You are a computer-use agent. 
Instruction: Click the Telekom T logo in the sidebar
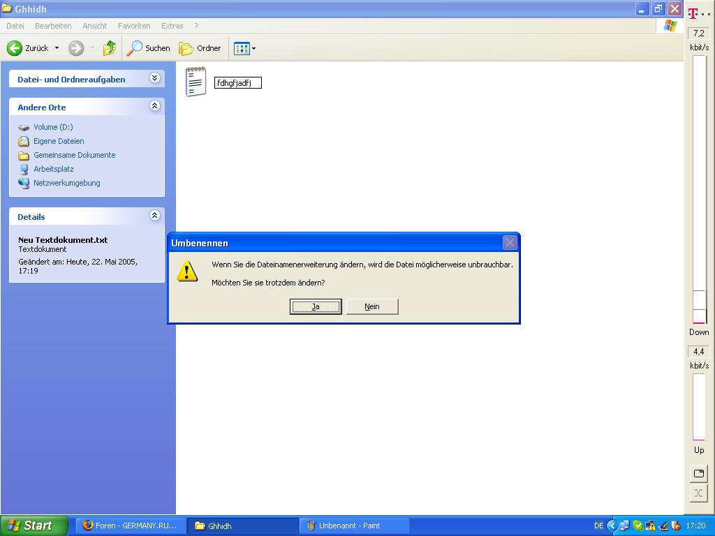click(x=693, y=14)
